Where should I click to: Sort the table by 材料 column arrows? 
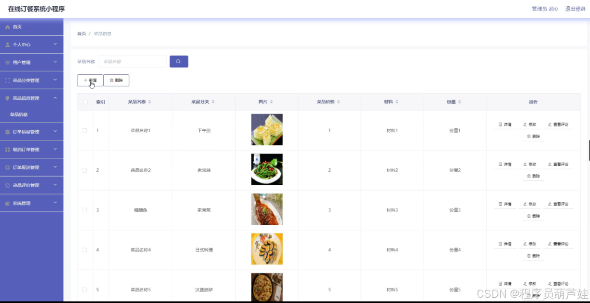pyautogui.click(x=397, y=102)
